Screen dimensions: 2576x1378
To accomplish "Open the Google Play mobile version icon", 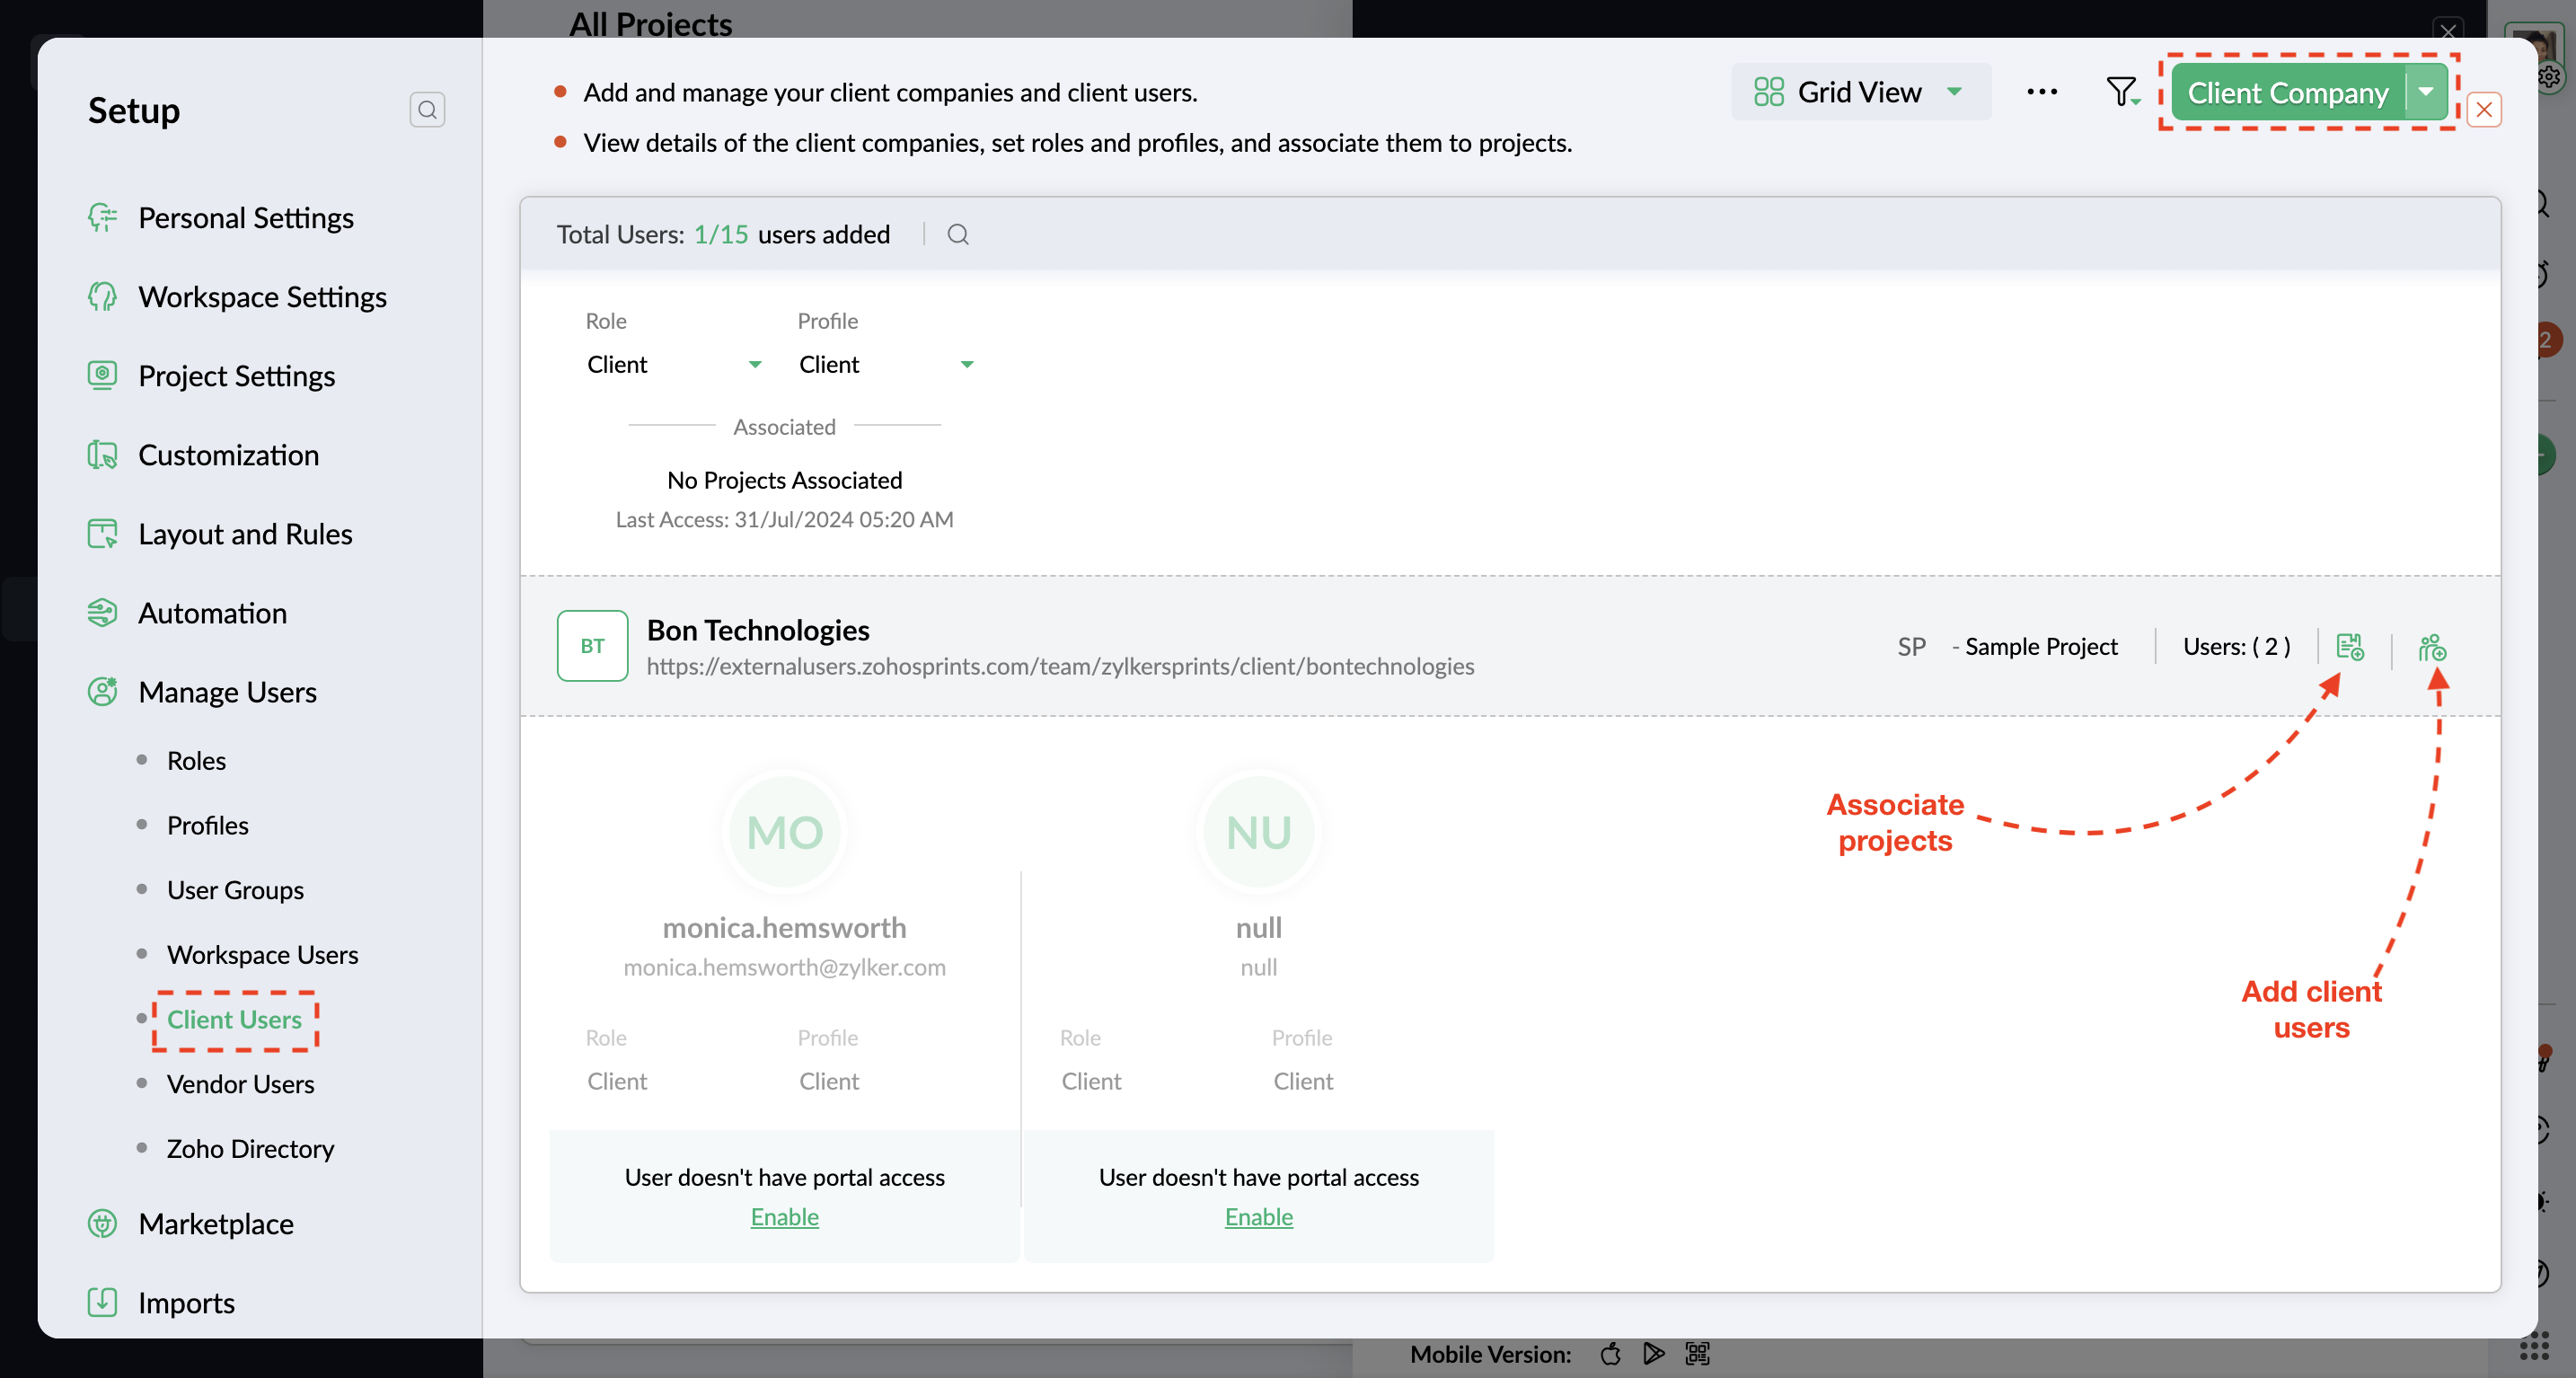I will pyautogui.click(x=1654, y=1353).
